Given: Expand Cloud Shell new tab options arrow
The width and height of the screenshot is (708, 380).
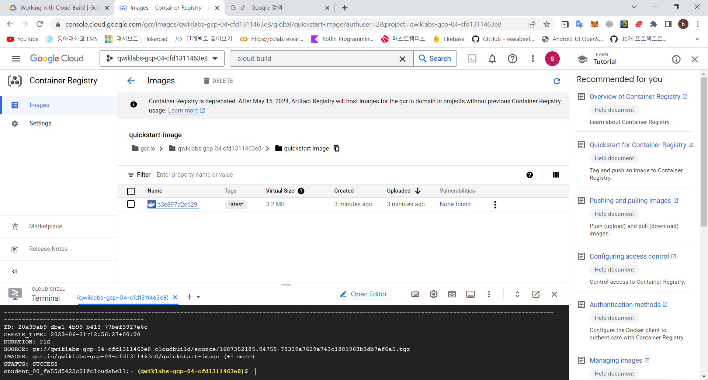Looking at the screenshot, I should (198, 297).
